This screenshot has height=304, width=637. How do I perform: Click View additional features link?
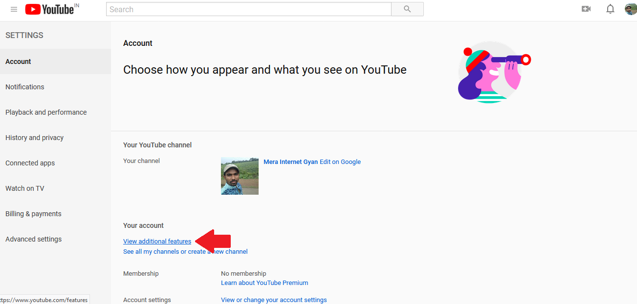157,242
